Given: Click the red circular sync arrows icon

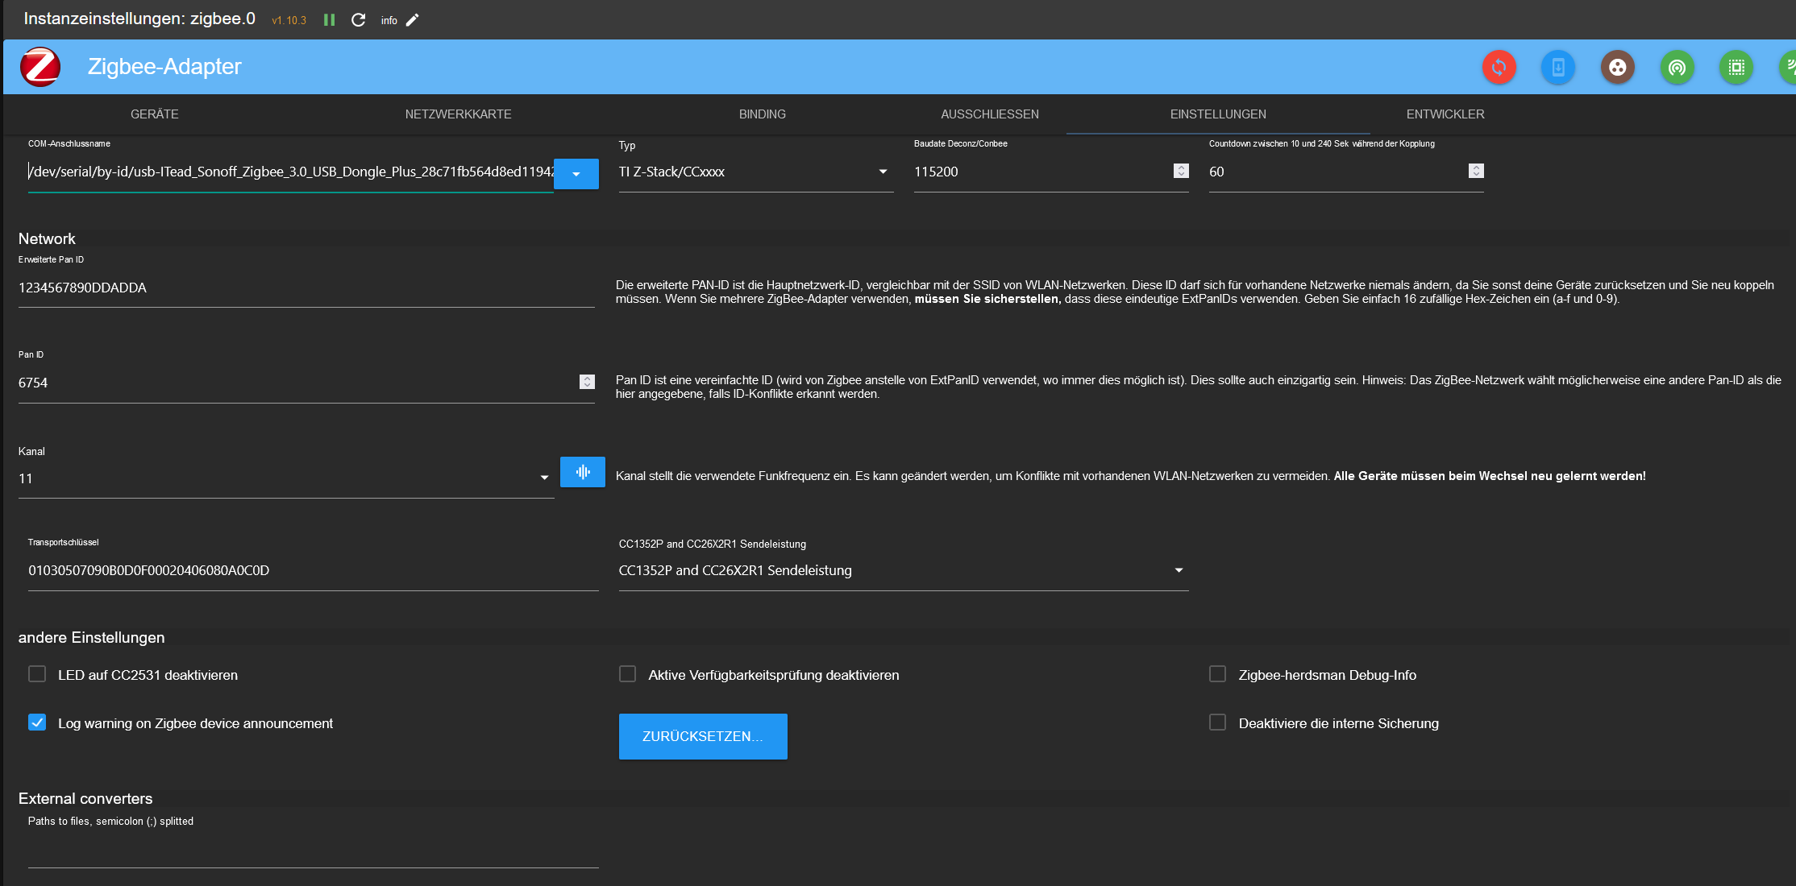Looking at the screenshot, I should point(1499,67).
